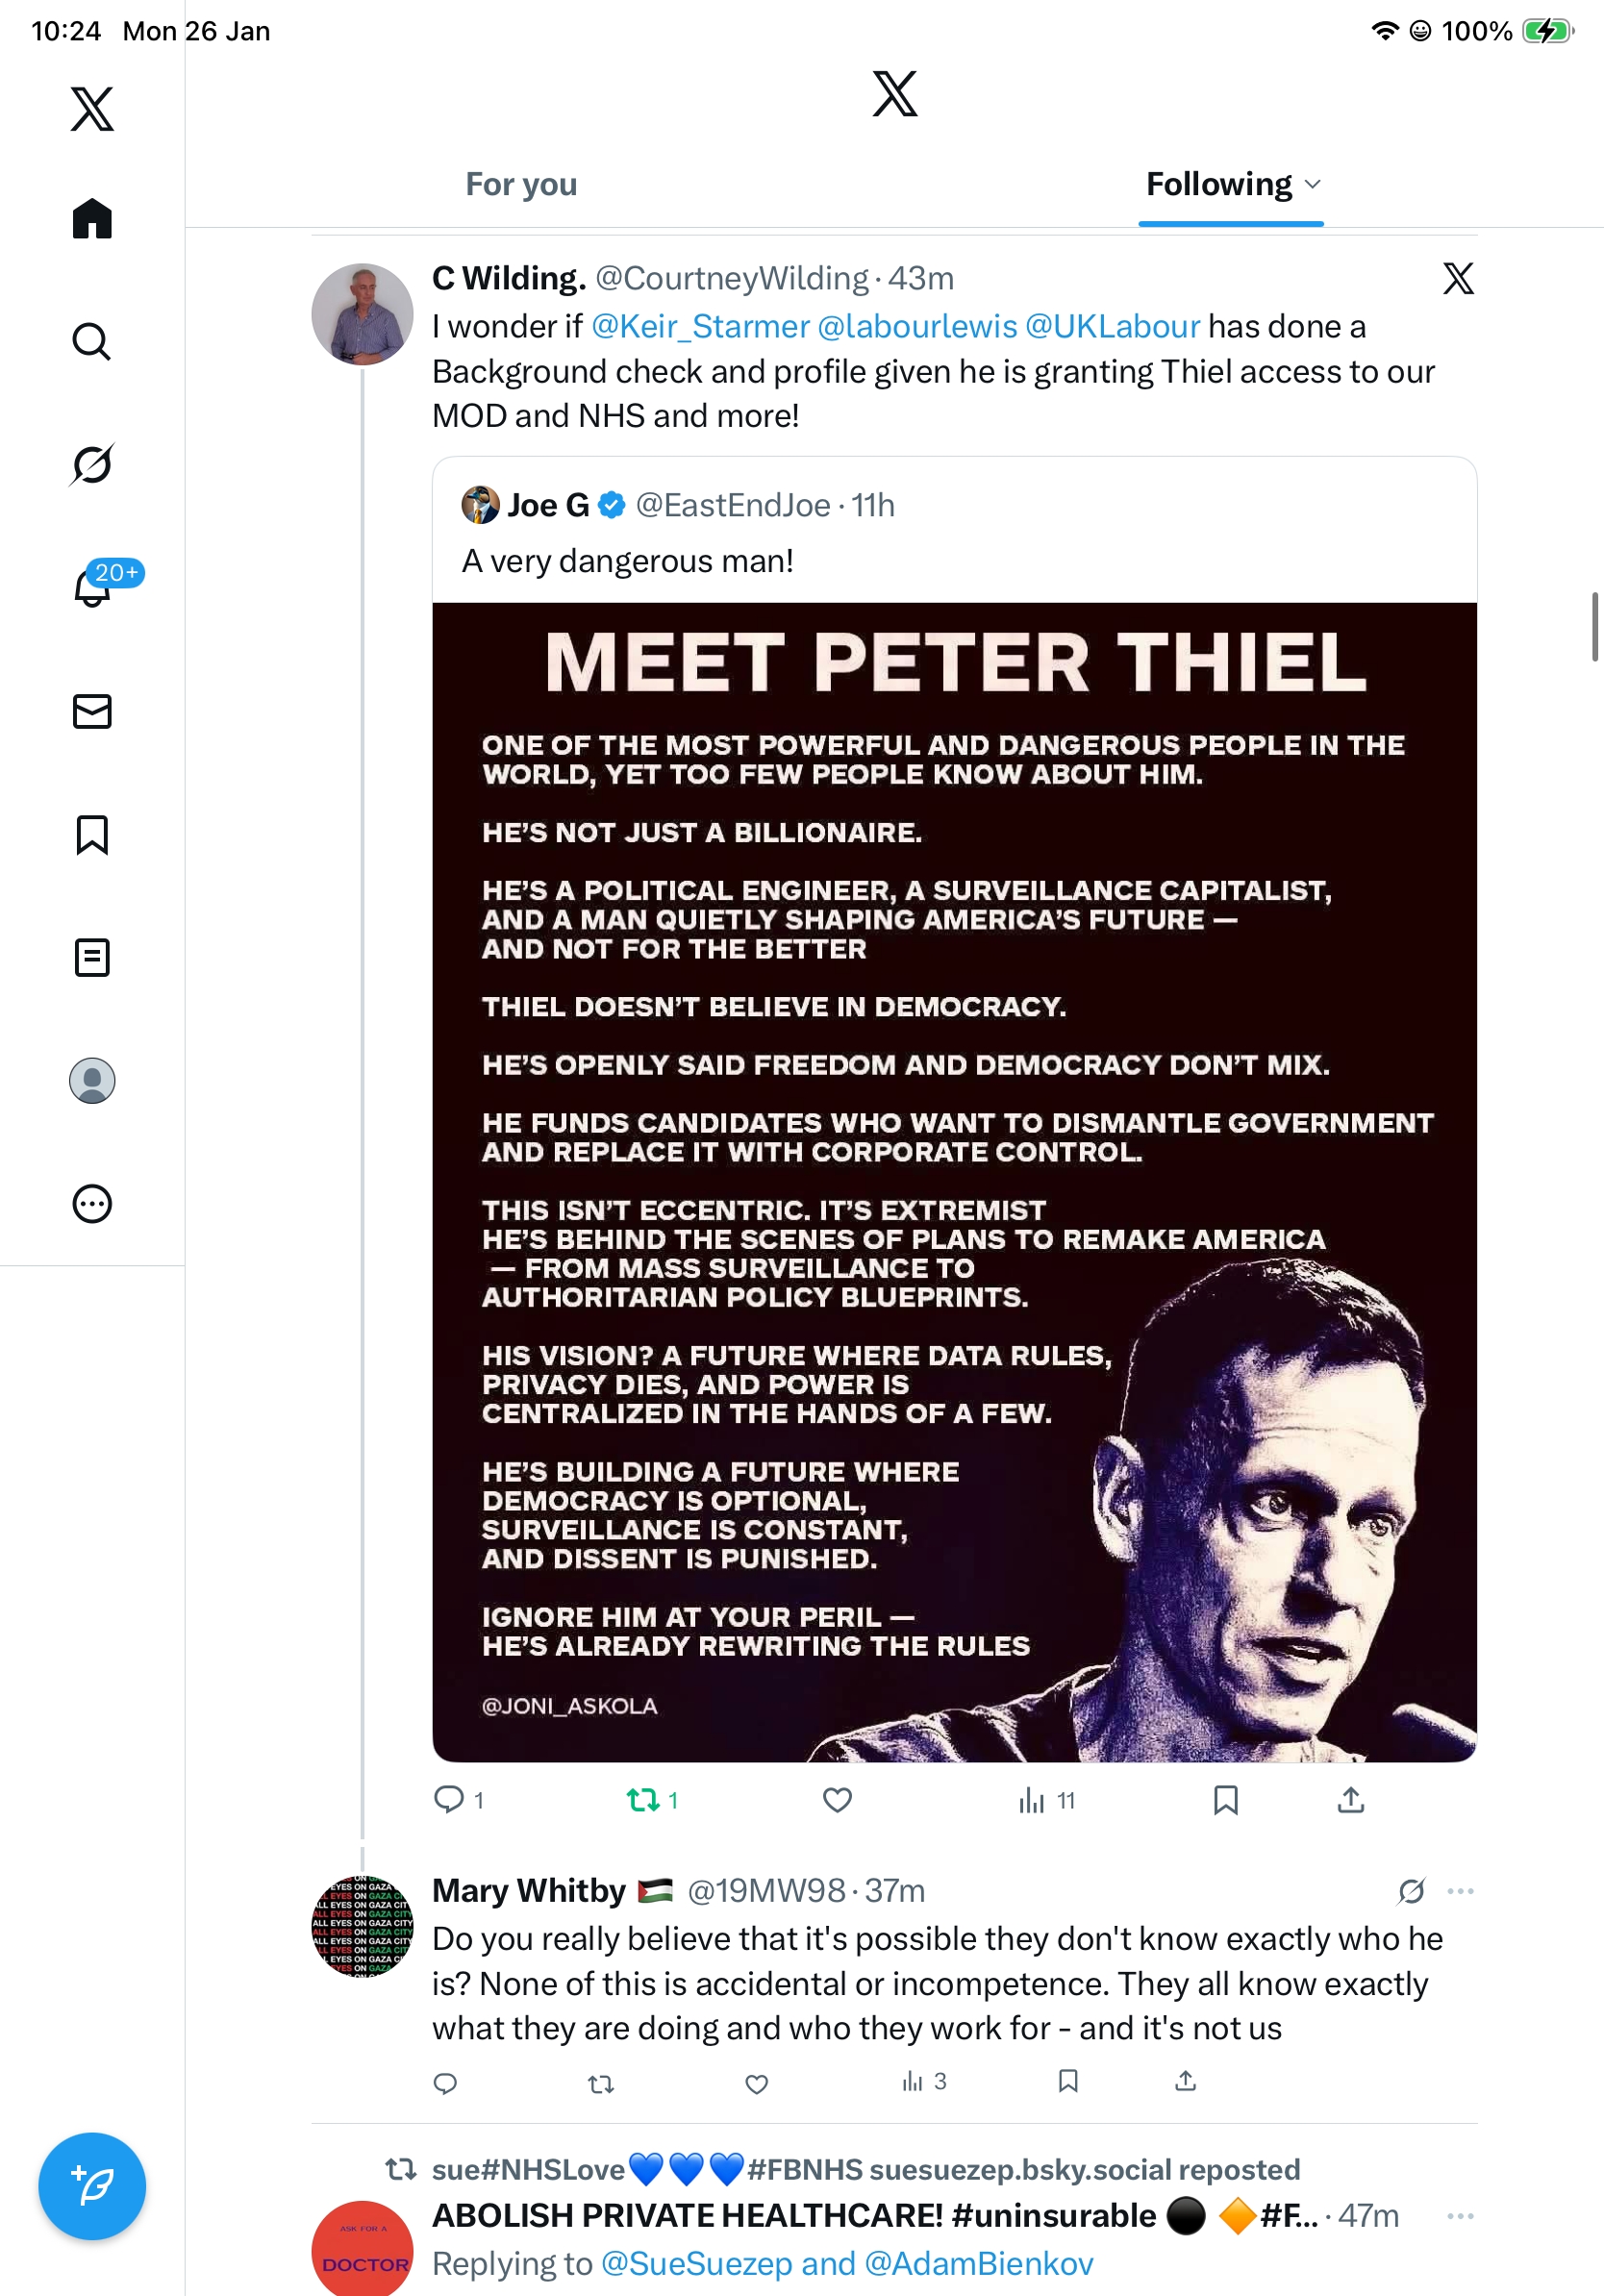Click the timeline scrollbar thumb
Screen dimensions: 1604x2296
coord(1595,627)
